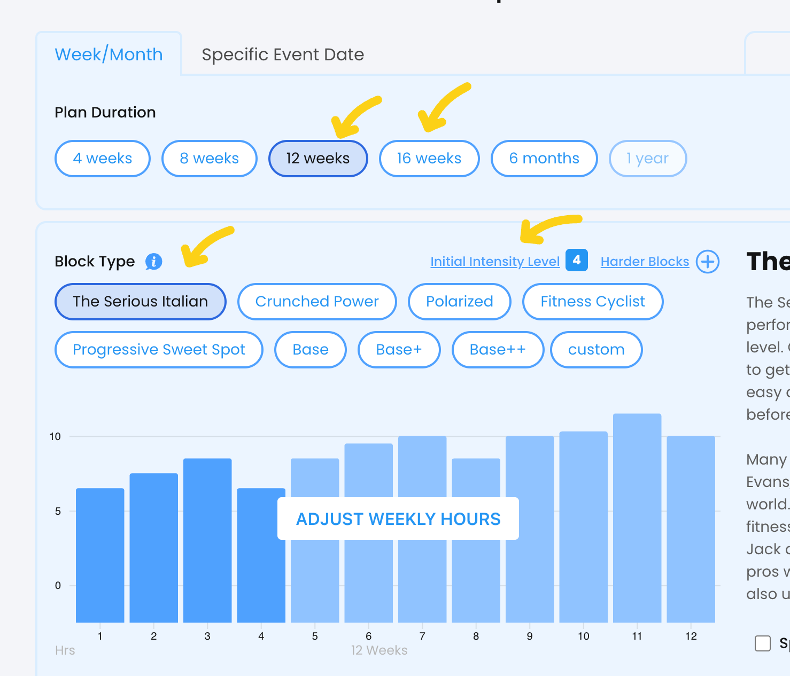Select the Progressive Sweet Spot block
The height and width of the screenshot is (676, 790).
click(x=159, y=350)
